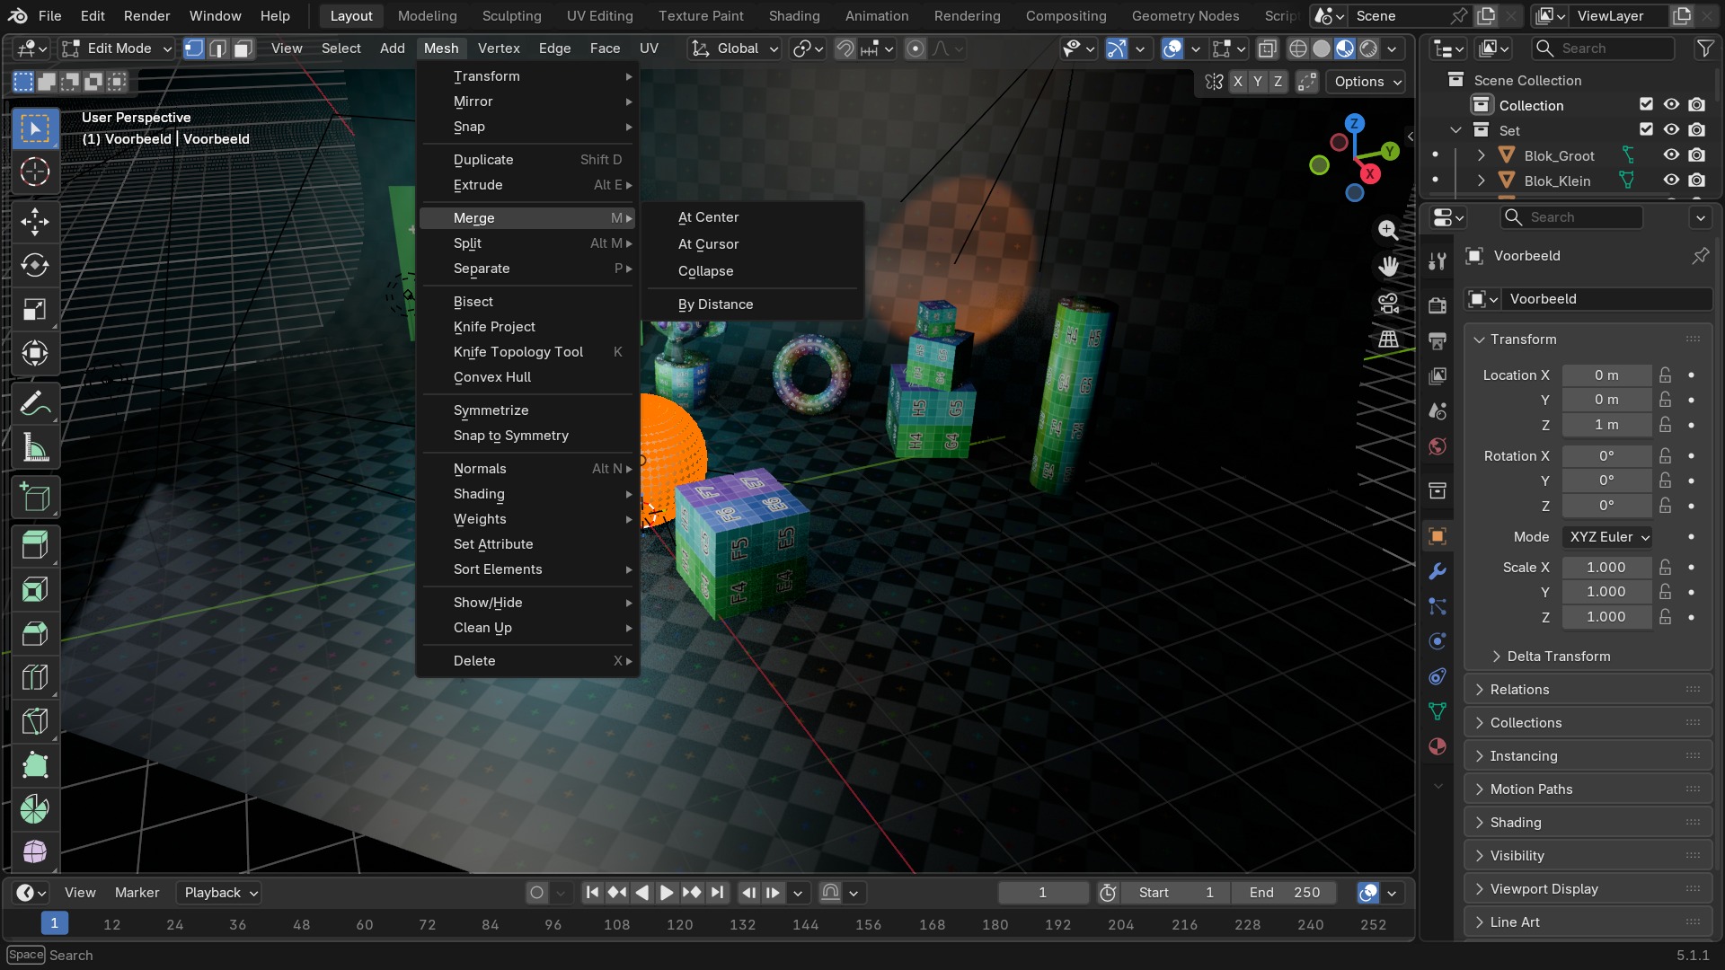Open the Global transform orientation dropdown
1725x970 pixels.
click(x=735, y=48)
